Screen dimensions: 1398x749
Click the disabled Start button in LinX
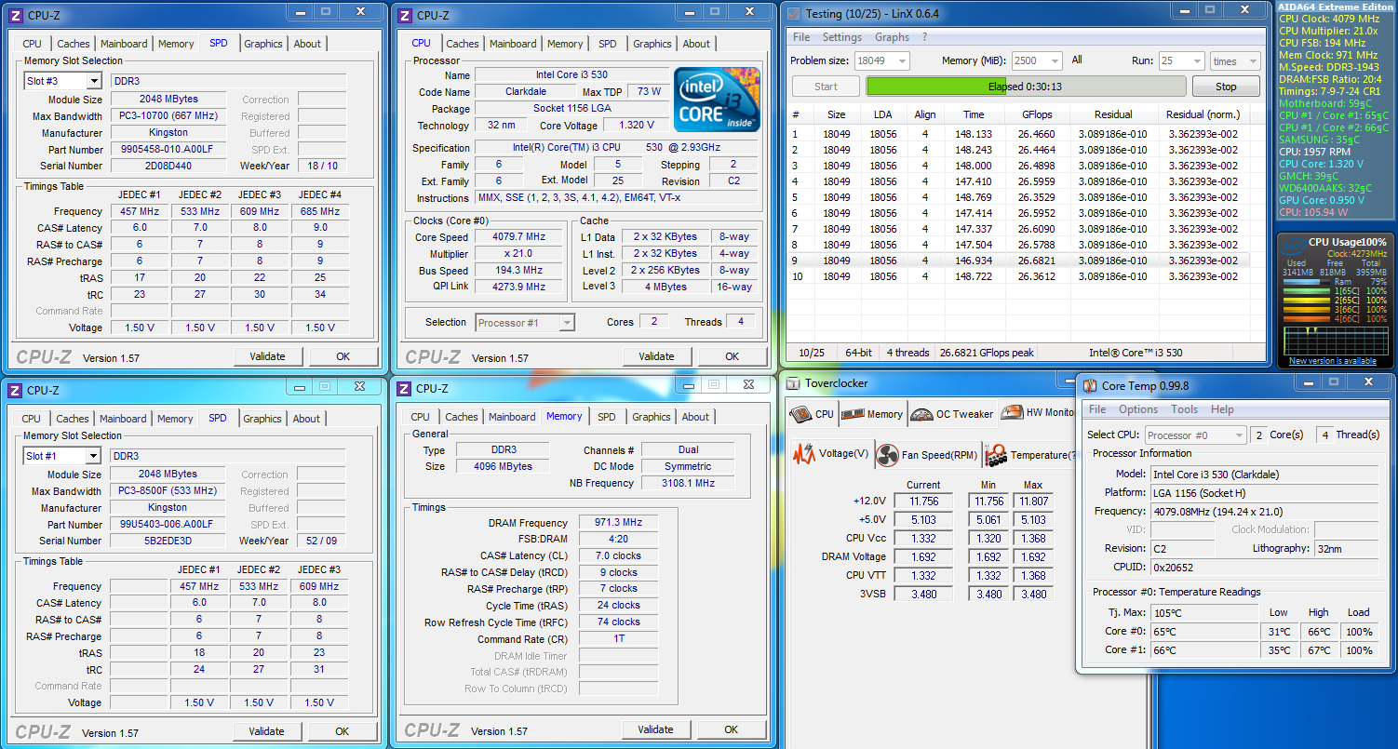pos(826,87)
